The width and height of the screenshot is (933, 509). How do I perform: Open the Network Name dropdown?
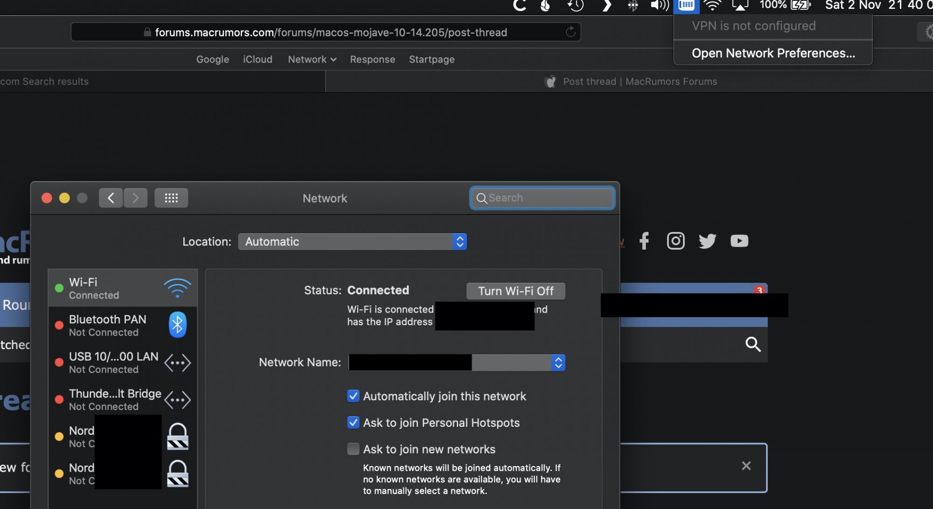(457, 363)
